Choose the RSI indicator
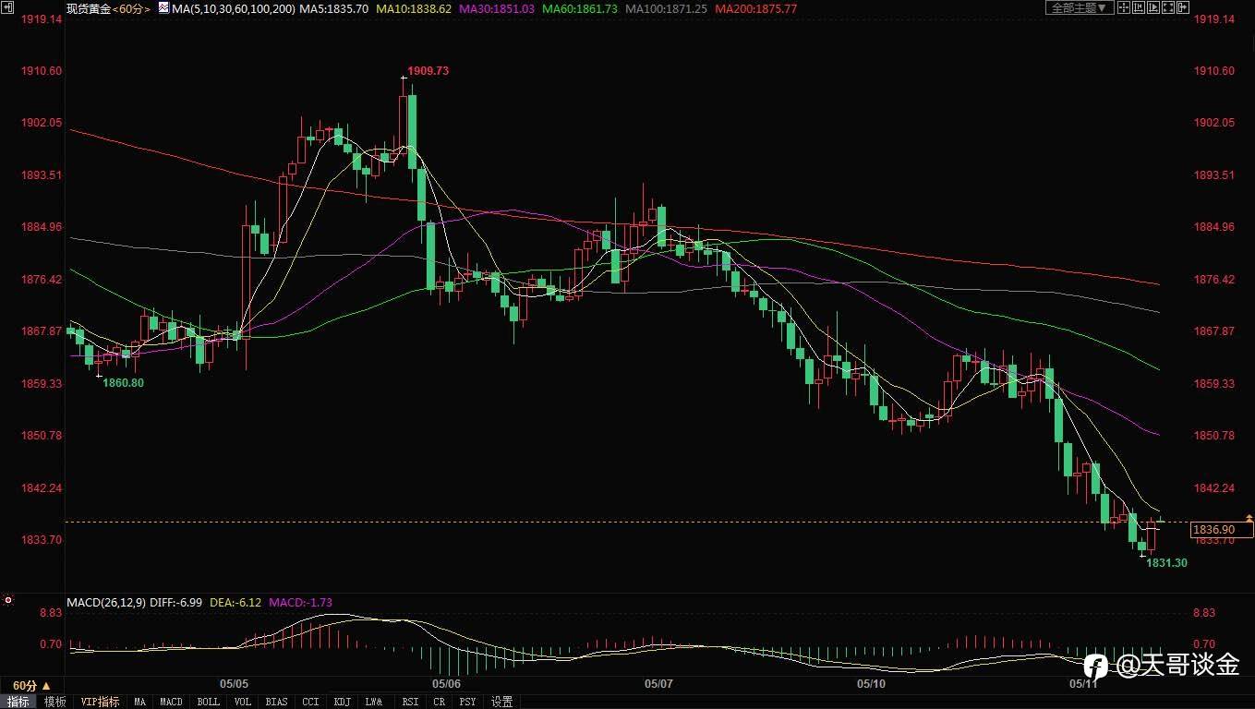The image size is (1255, 709). 410,702
